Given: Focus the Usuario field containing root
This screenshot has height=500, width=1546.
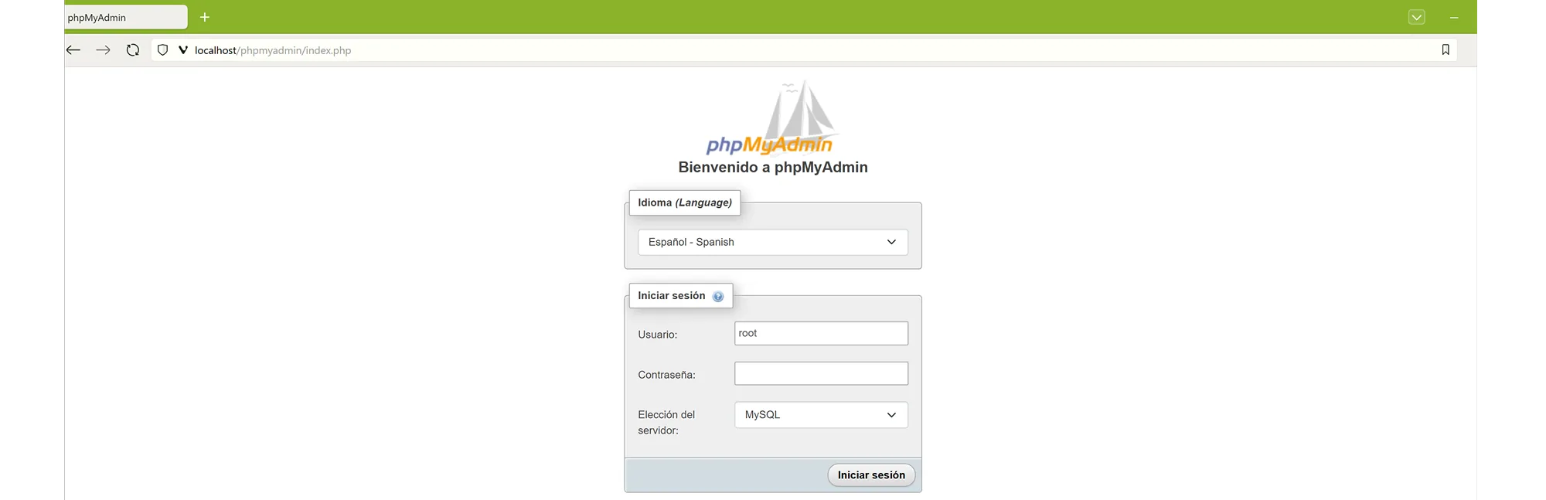Looking at the screenshot, I should click(x=821, y=334).
